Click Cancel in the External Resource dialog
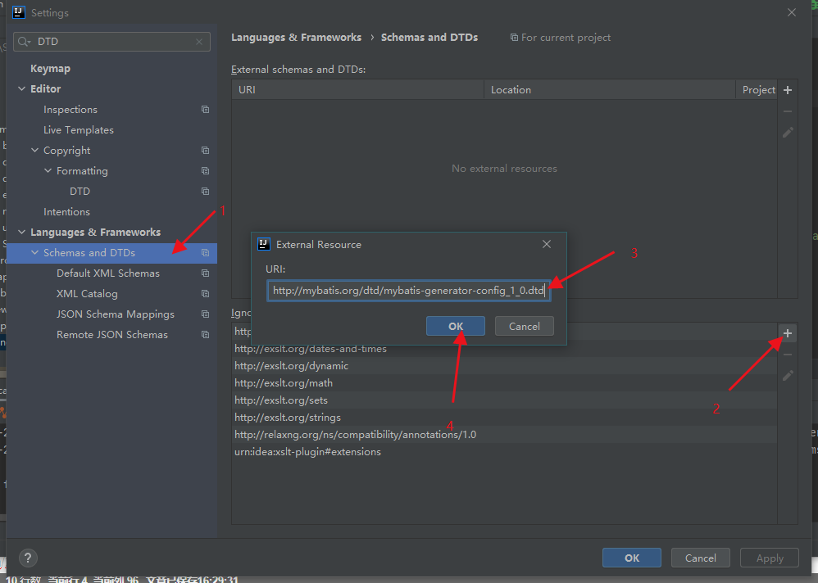The width and height of the screenshot is (818, 583). pos(524,325)
